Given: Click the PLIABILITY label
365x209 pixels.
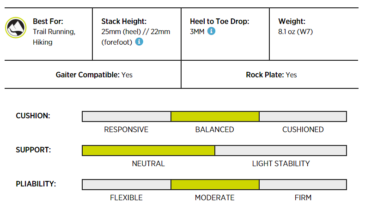Looking at the screenshot, I should point(36,184).
